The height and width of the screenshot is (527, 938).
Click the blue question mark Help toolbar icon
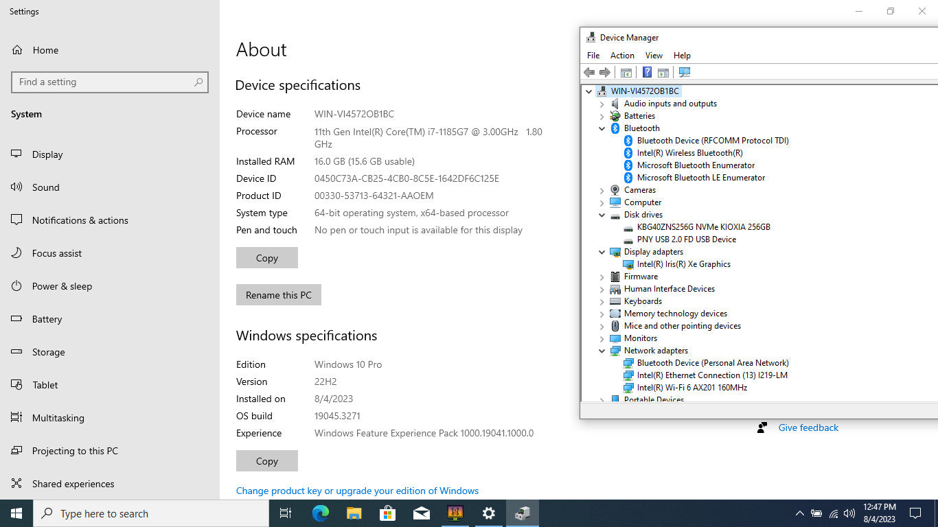click(x=647, y=72)
